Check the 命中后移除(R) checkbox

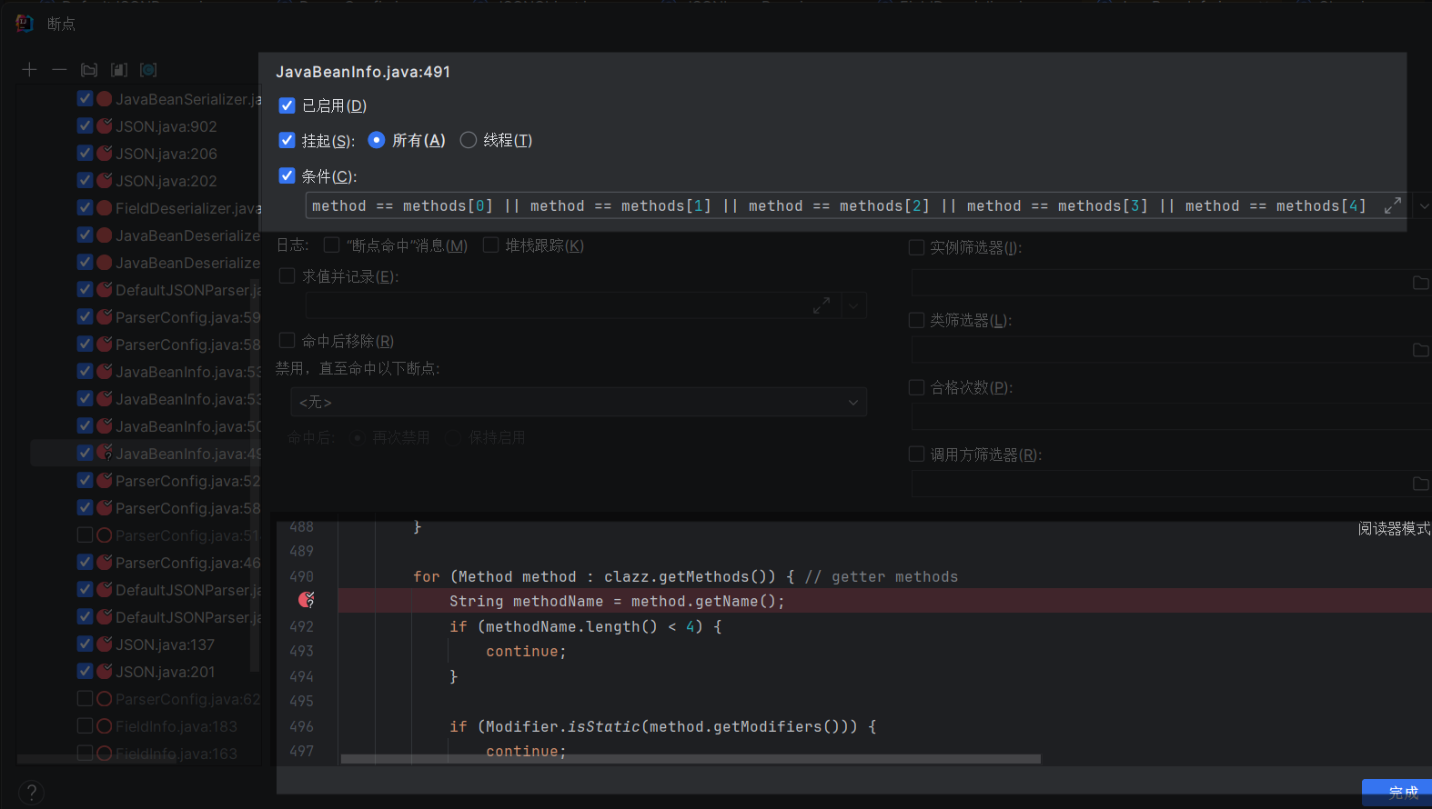pyautogui.click(x=287, y=340)
